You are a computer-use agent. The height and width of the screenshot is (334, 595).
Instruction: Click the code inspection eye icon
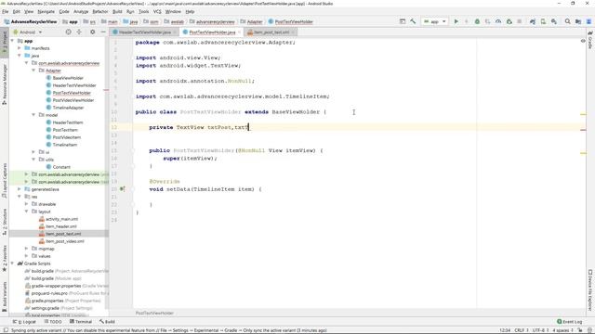click(x=583, y=41)
